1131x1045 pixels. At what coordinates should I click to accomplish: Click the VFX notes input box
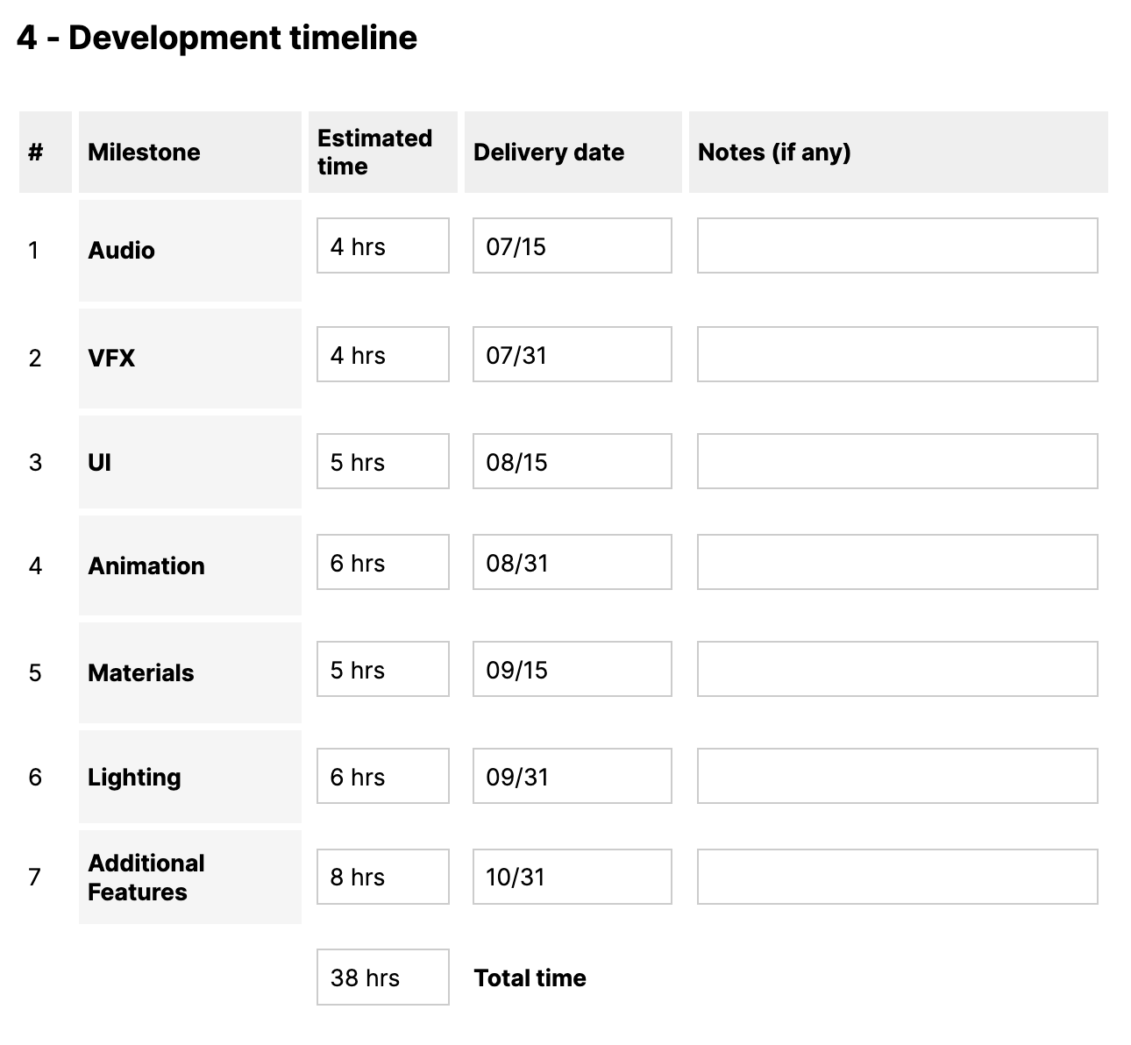(897, 355)
